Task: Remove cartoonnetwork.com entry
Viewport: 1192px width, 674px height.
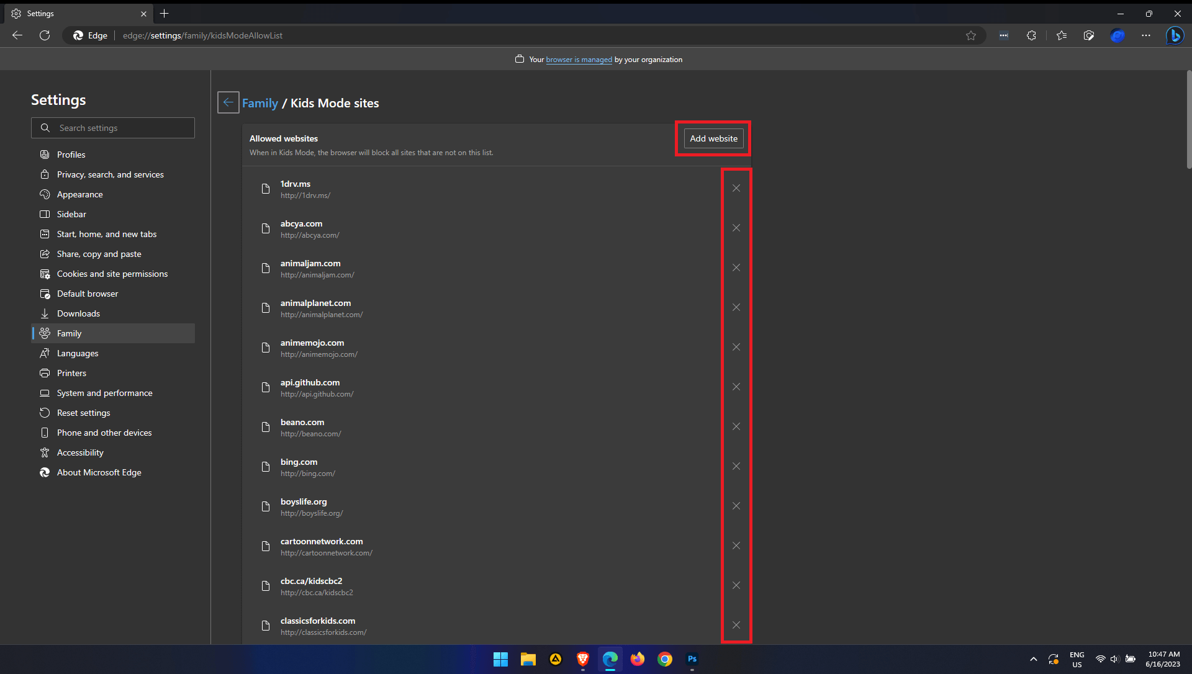Action: (x=736, y=546)
